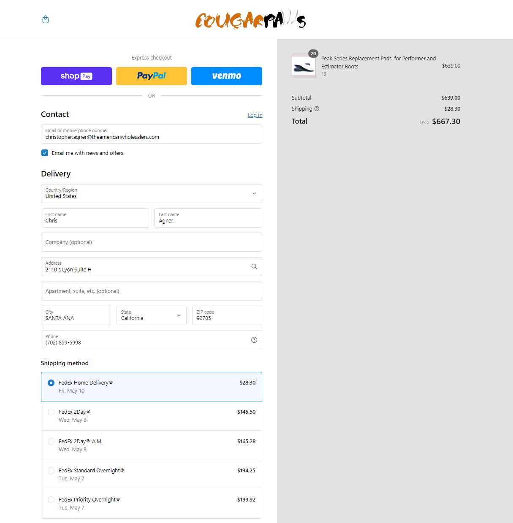This screenshot has width=513, height=523.
Task: Click the email or phone number field
Action: [152, 134]
